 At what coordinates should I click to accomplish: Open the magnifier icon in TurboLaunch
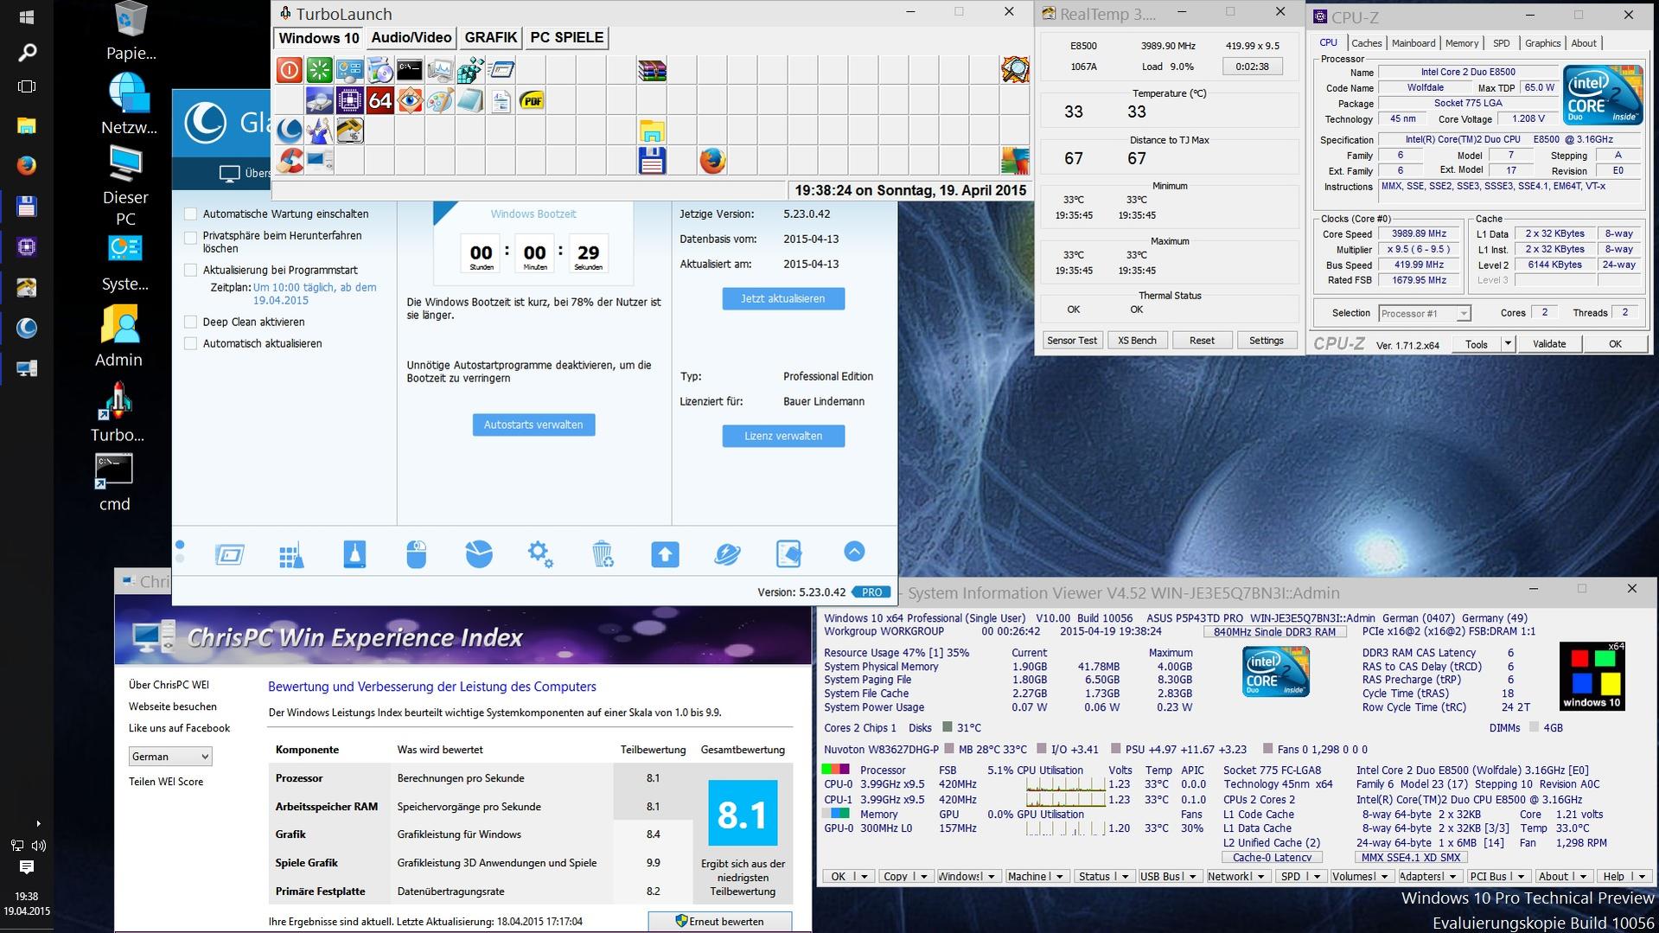(x=1015, y=70)
